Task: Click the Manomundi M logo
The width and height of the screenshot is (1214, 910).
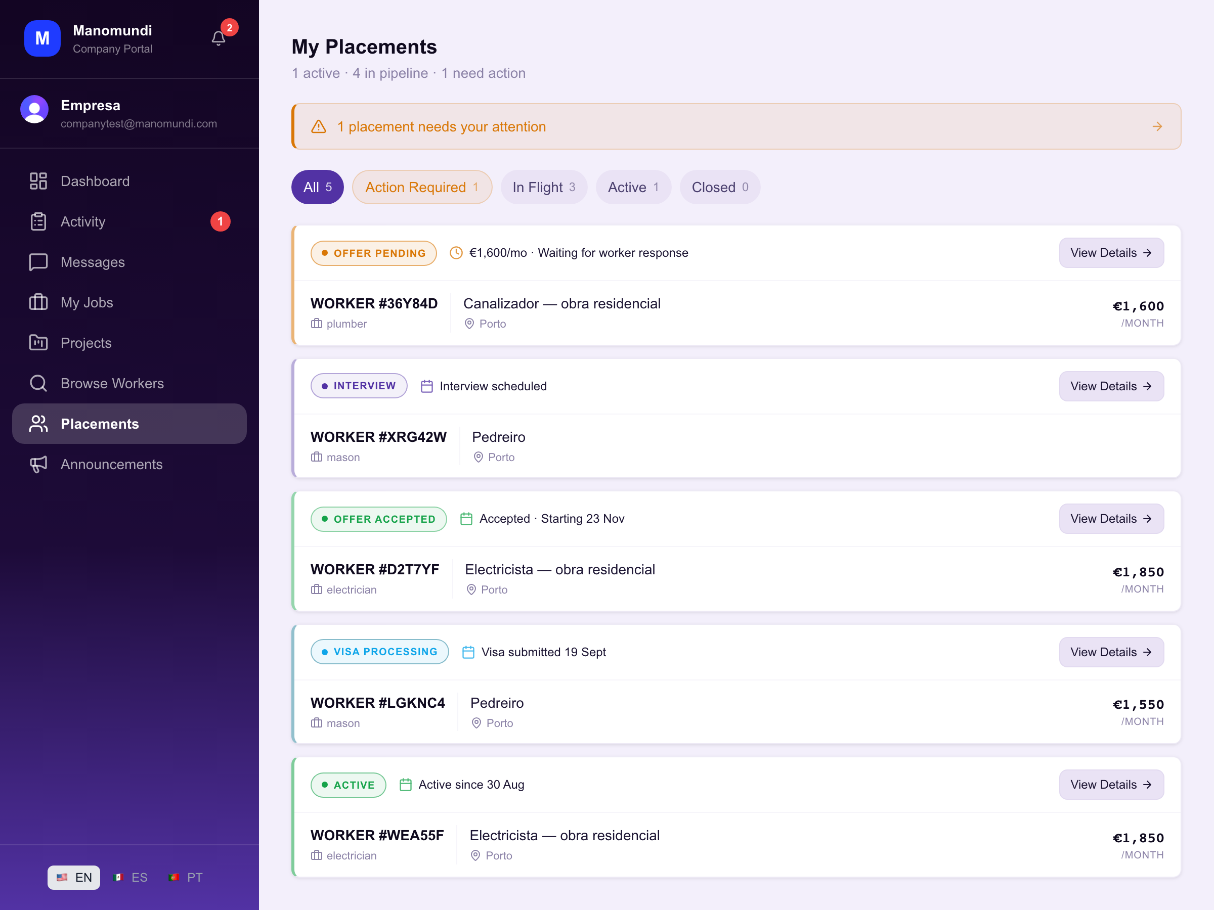Action: (x=42, y=38)
